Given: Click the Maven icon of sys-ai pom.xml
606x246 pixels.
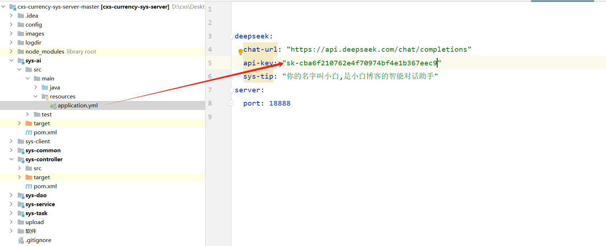Looking at the screenshot, I should point(29,132).
